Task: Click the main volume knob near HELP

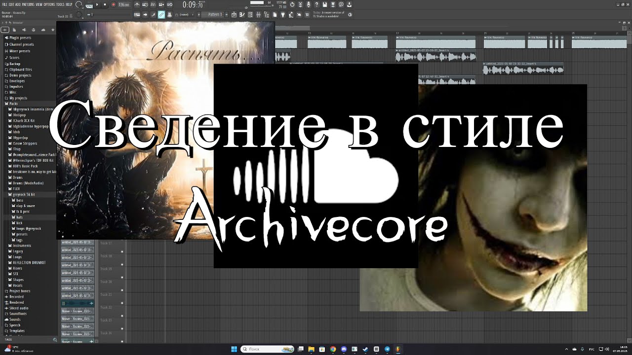Action: tap(79, 4)
